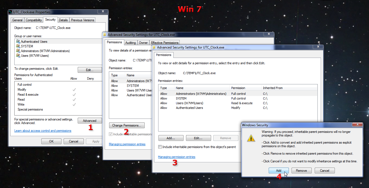Screen dimensions: 369x188
Task: Click Add in the Windows Security warning
Action: click(x=279, y=171)
